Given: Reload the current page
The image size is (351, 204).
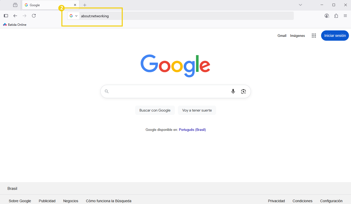Looking at the screenshot, I should pyautogui.click(x=34, y=16).
